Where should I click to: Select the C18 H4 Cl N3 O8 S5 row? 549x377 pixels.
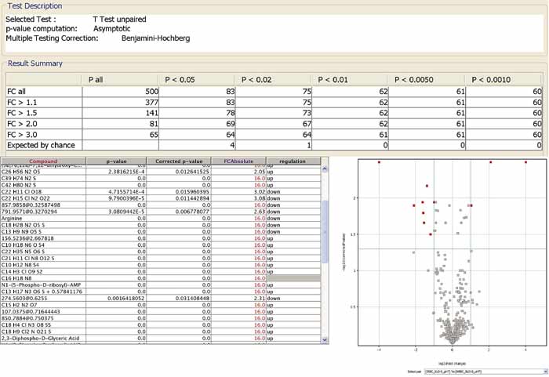pyautogui.click(x=160, y=324)
